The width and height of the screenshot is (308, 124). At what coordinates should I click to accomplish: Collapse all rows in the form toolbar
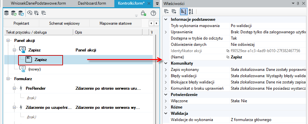coord(44,13)
